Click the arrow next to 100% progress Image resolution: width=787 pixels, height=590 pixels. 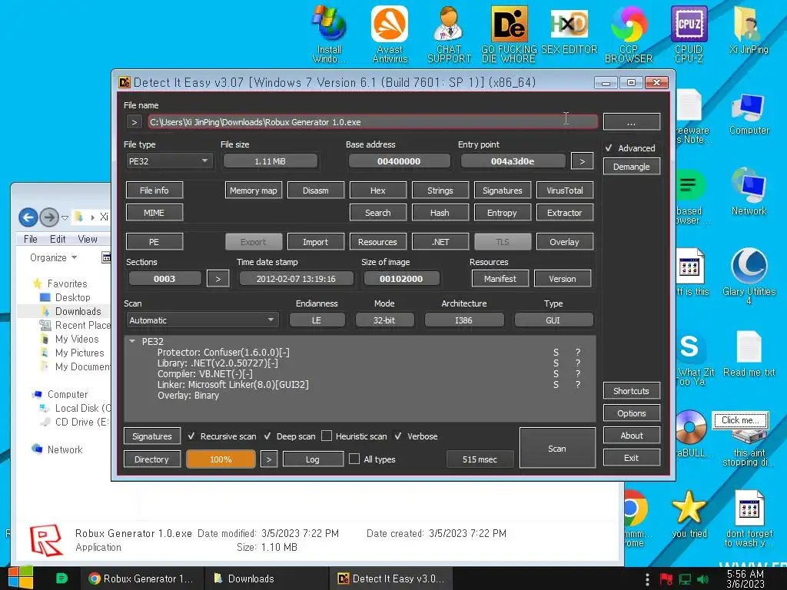tap(268, 459)
